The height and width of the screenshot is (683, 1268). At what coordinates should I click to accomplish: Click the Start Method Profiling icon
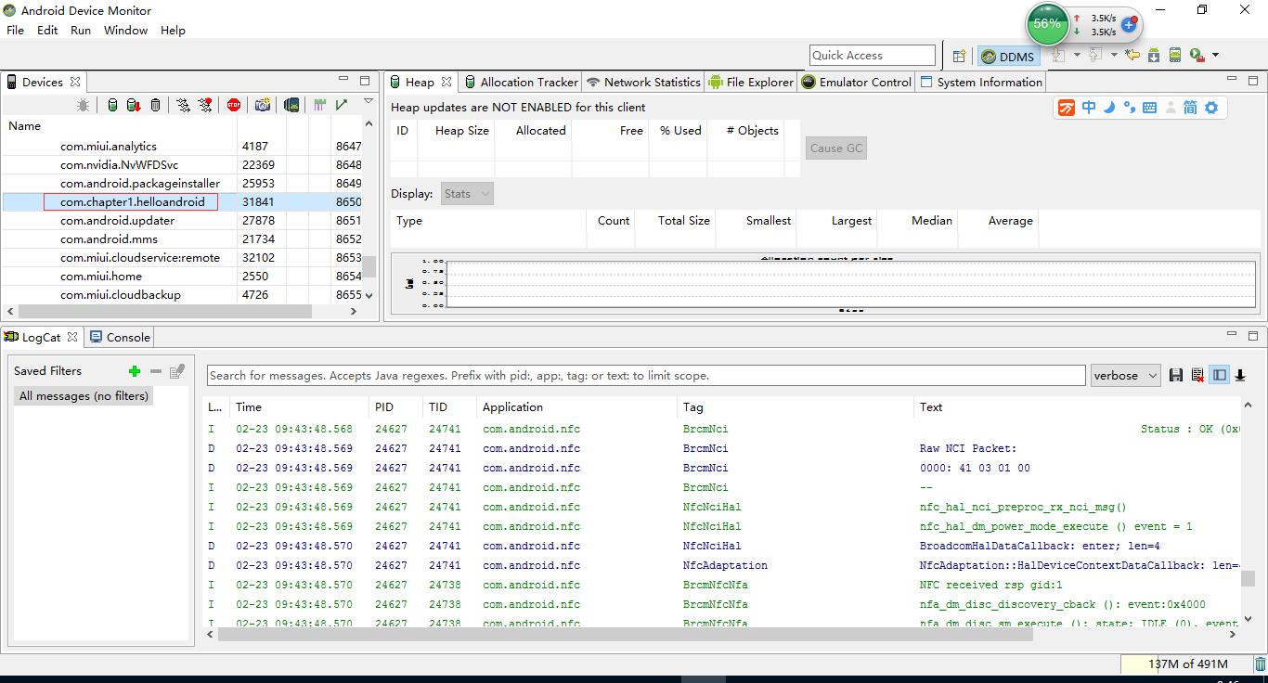click(205, 105)
